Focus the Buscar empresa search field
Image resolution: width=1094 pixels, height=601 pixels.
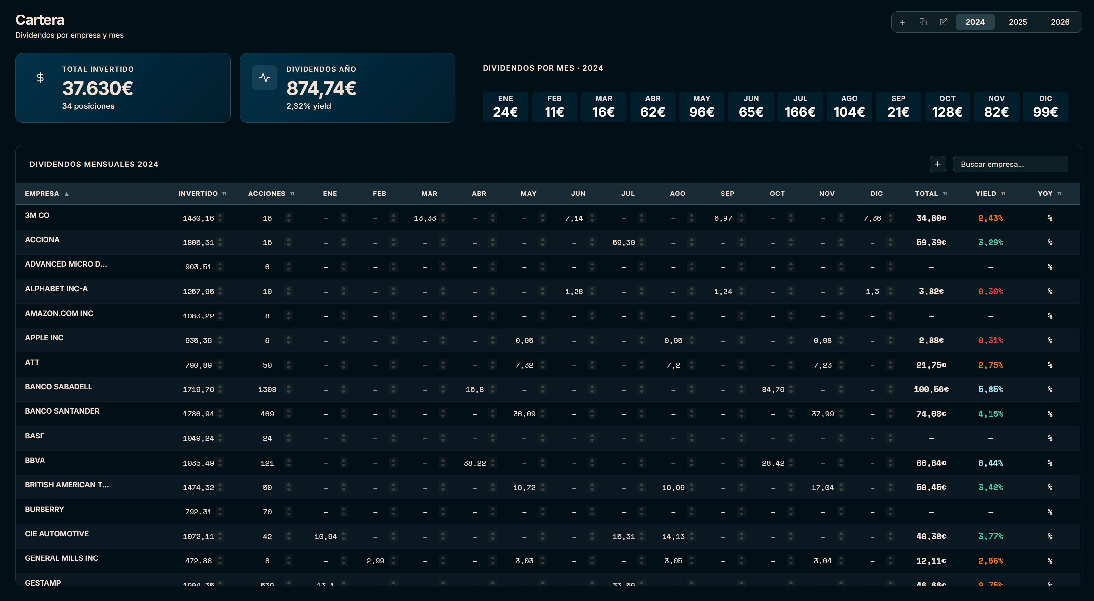[x=1010, y=164]
